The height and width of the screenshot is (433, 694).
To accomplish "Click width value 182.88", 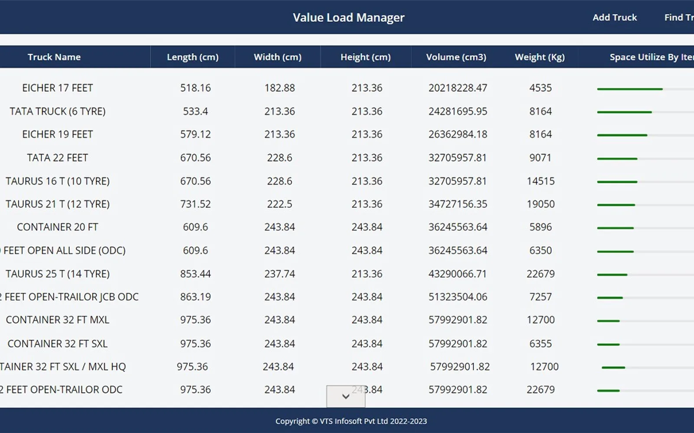I will (x=280, y=88).
